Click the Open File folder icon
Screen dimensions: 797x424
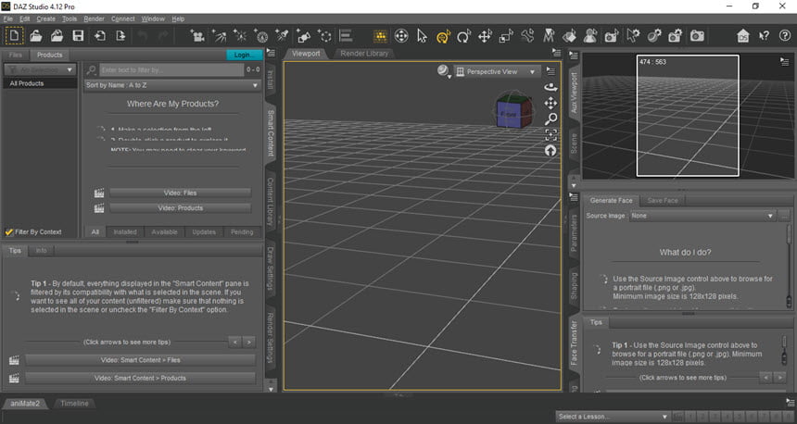35,36
